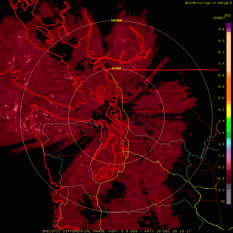
Task: Click the 4.2 legend value label
Action: pyautogui.click(x=221, y=110)
